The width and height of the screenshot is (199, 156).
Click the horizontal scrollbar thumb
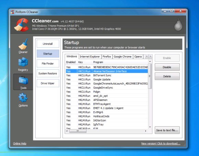point(78,131)
